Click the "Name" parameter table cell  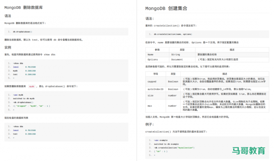(150, 54)
